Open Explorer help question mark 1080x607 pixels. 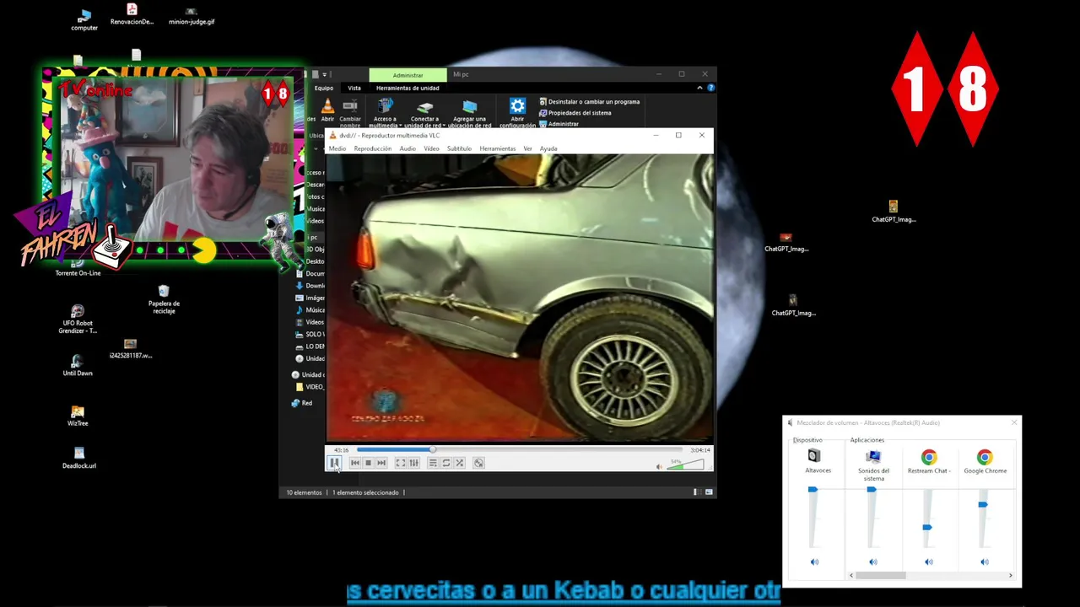click(x=710, y=88)
